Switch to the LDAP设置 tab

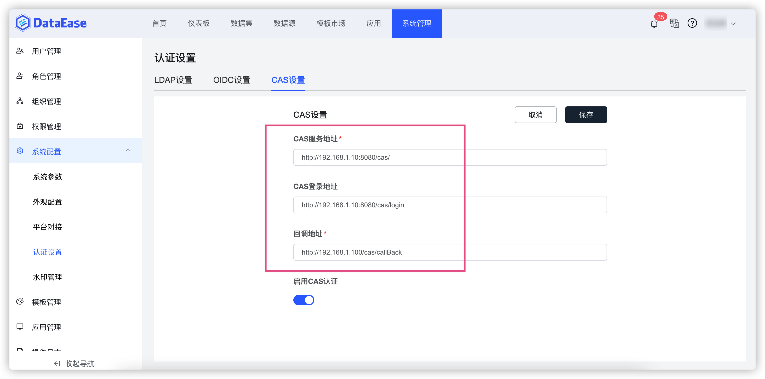173,80
